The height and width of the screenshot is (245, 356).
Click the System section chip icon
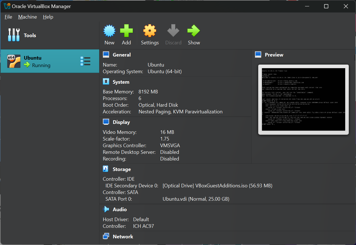[106, 82]
